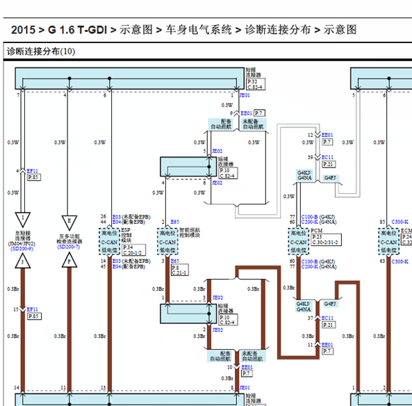
Task: Open the EC11 link beside pin 39
Action: pos(327,157)
